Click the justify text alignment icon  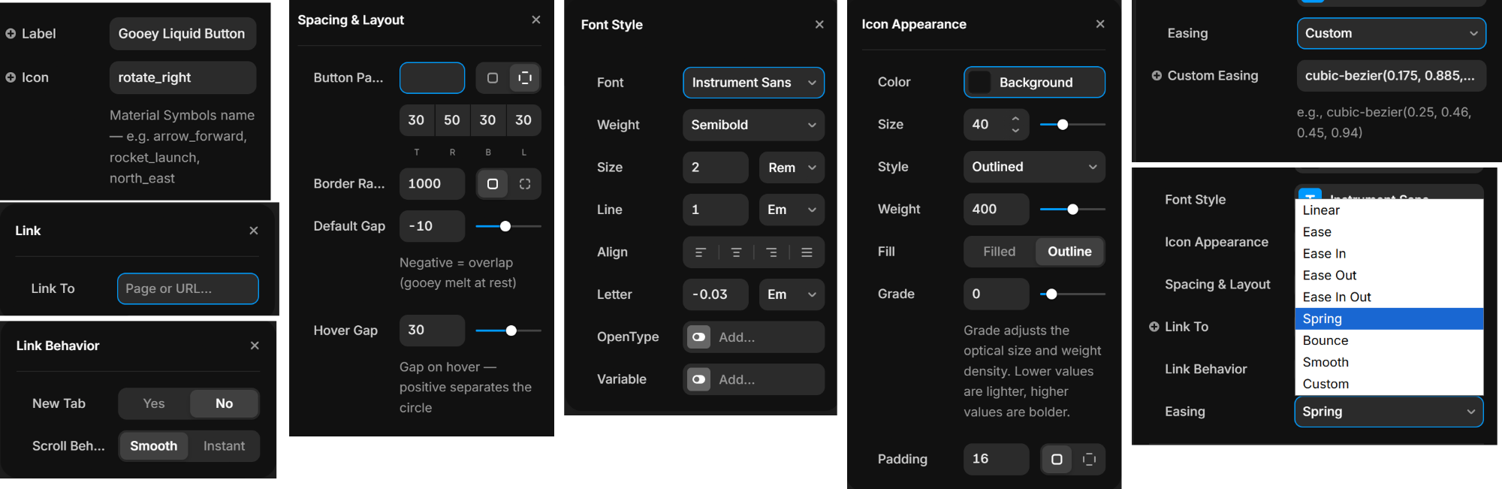click(807, 252)
